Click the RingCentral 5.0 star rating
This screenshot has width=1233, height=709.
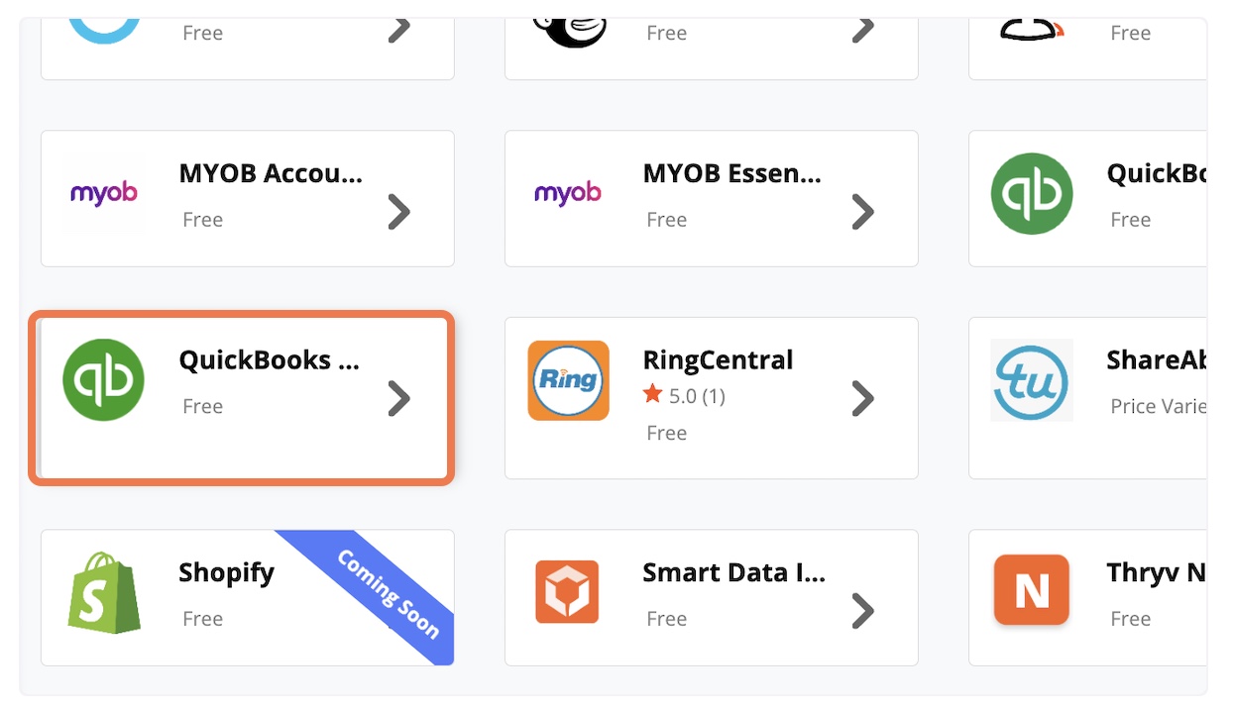coord(684,396)
